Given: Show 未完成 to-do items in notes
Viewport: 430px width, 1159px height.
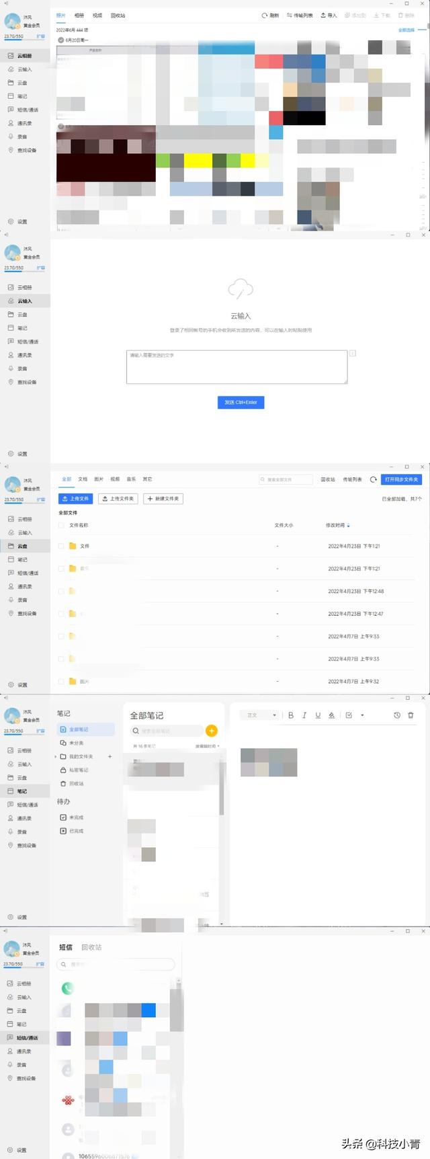Looking at the screenshot, I should 72,817.
